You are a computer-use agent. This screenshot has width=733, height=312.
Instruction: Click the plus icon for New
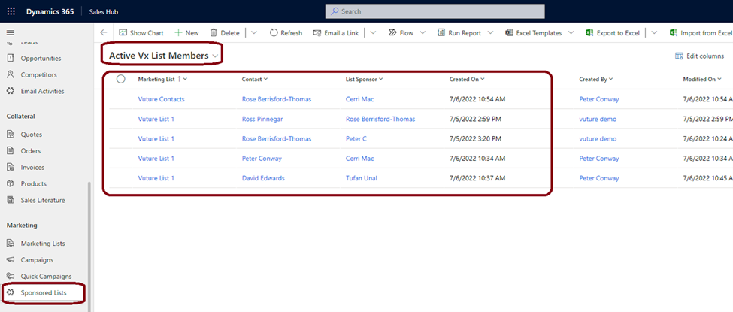pos(178,33)
